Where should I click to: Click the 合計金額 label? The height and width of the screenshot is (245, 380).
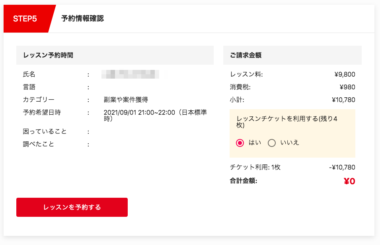(244, 181)
